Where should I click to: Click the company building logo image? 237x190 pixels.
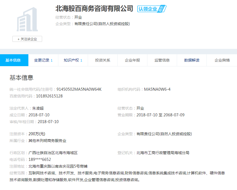coord(27,19)
